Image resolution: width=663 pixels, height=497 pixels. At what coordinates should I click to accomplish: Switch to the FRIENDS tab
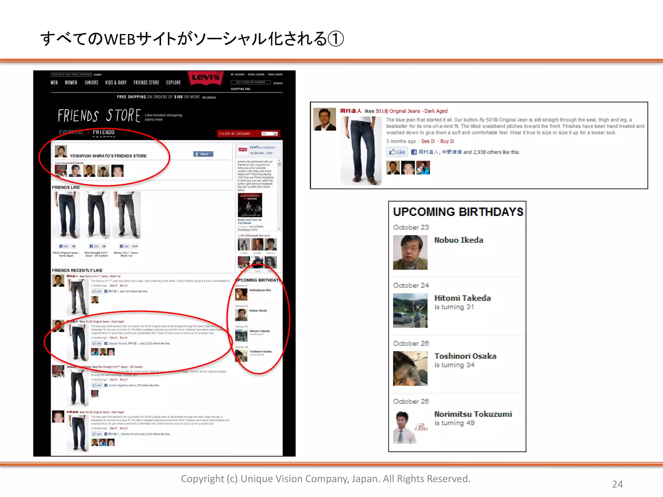pyautogui.click(x=104, y=132)
